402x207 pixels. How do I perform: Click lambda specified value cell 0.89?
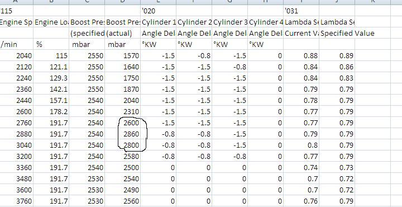point(337,56)
